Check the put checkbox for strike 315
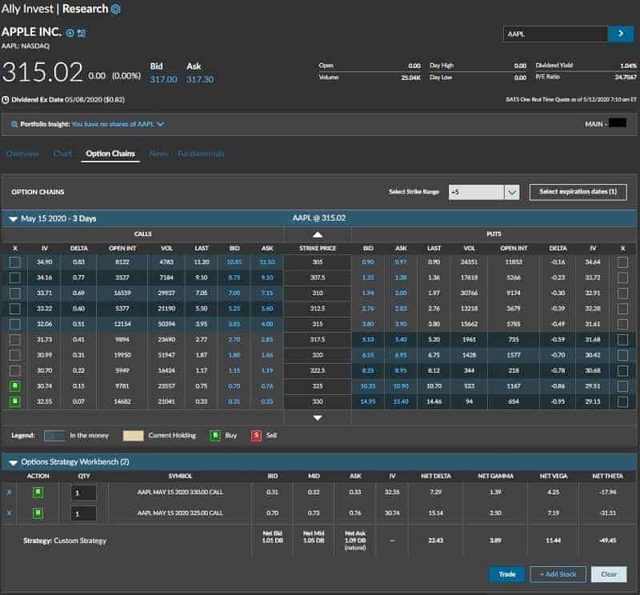Screen dimensions: 640x595 pos(622,325)
